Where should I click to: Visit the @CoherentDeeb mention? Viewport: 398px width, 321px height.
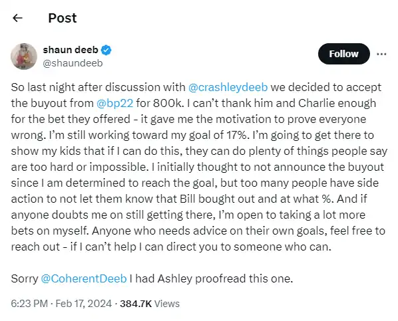[x=84, y=278]
